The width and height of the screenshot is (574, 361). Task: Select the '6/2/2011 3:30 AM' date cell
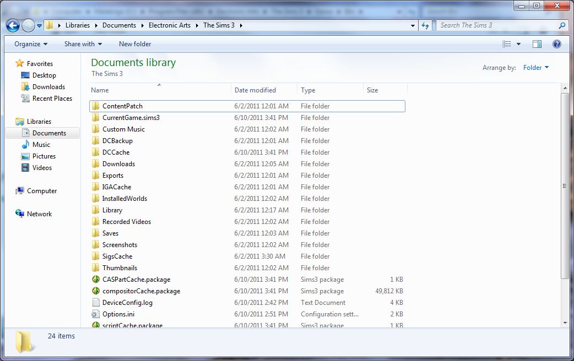click(259, 256)
